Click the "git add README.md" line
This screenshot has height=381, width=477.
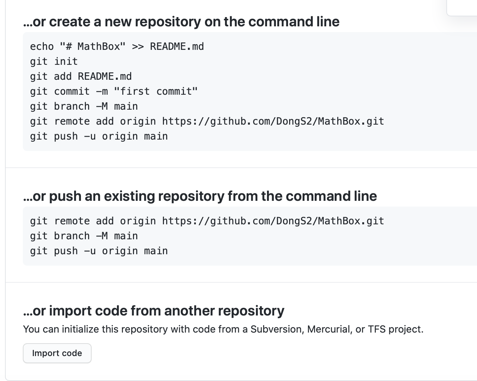coord(81,77)
